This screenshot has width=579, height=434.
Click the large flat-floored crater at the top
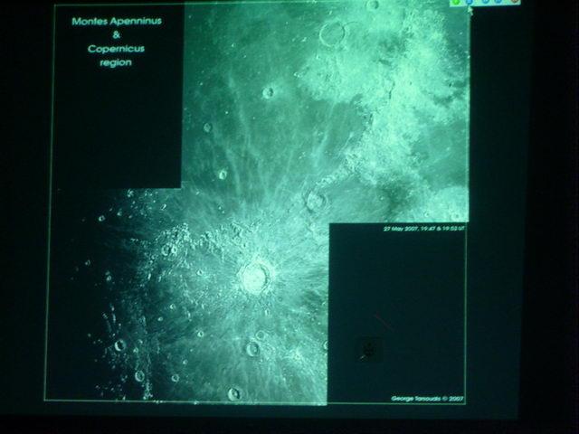point(333,33)
